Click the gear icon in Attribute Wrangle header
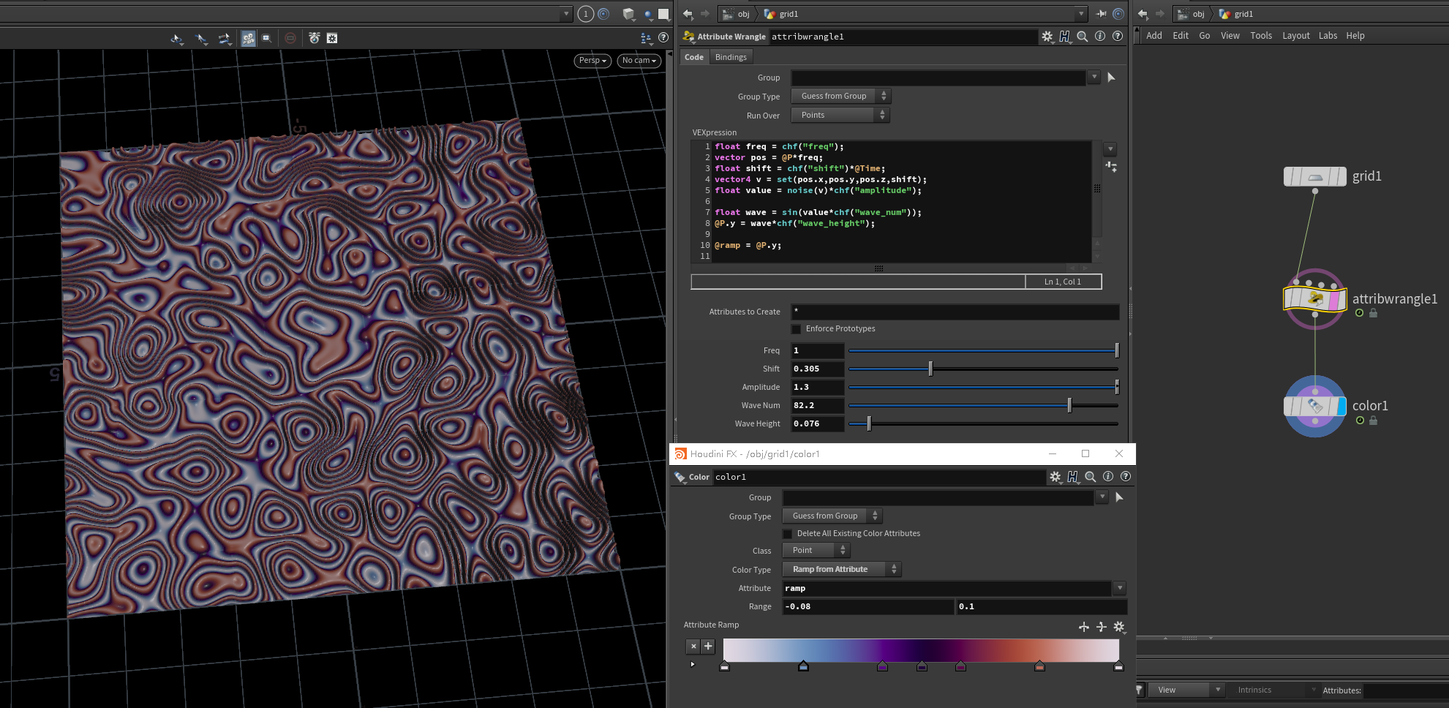The image size is (1449, 708). tap(1047, 37)
